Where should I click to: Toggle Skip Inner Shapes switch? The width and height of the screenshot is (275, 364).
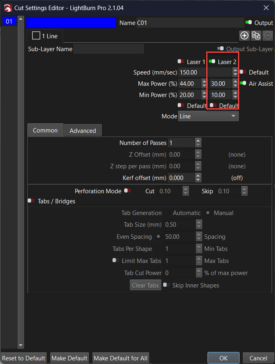pos(166,285)
